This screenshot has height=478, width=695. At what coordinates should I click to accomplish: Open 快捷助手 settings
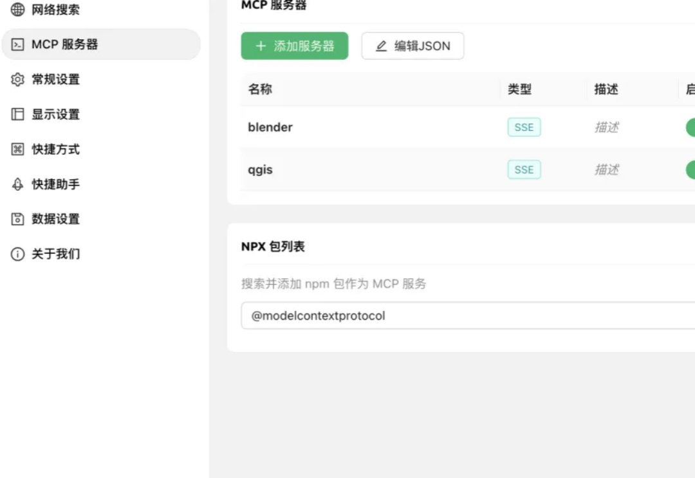[101, 184]
